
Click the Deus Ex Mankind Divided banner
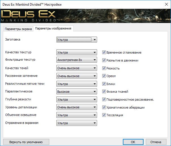point(85,16)
